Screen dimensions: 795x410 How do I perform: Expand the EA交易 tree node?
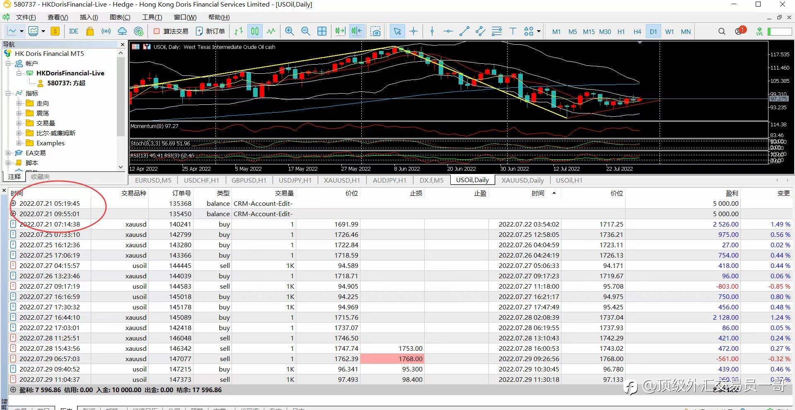coord(8,153)
